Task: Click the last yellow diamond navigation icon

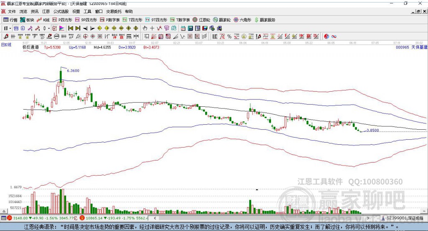Action: 136,28
